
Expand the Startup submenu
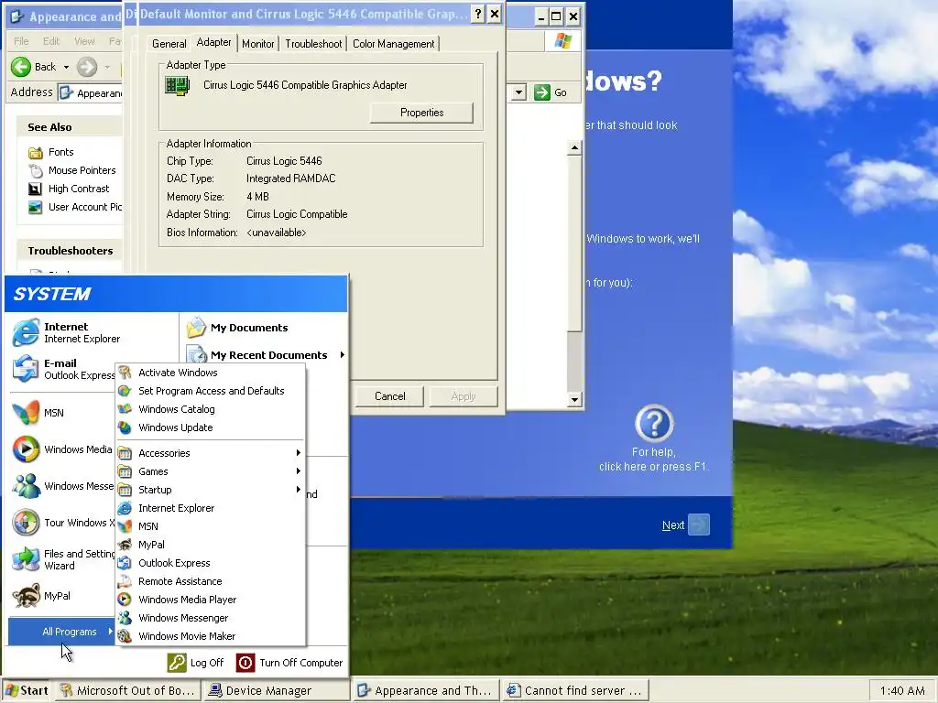[211, 490]
